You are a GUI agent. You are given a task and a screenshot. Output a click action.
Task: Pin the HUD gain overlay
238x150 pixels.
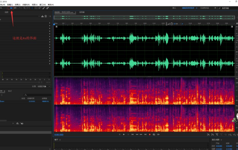183,24
